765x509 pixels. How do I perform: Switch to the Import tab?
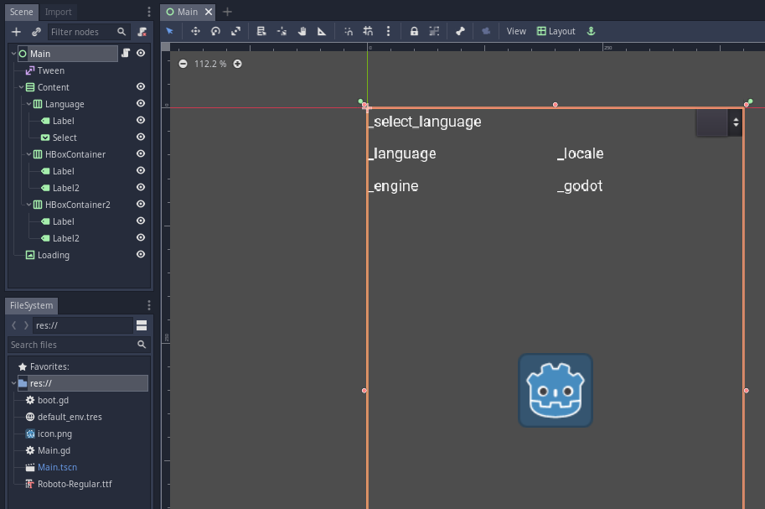point(58,12)
